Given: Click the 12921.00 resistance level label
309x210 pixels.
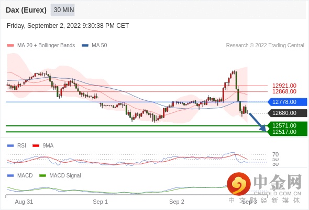Looking at the screenshot, I should click(x=284, y=86).
